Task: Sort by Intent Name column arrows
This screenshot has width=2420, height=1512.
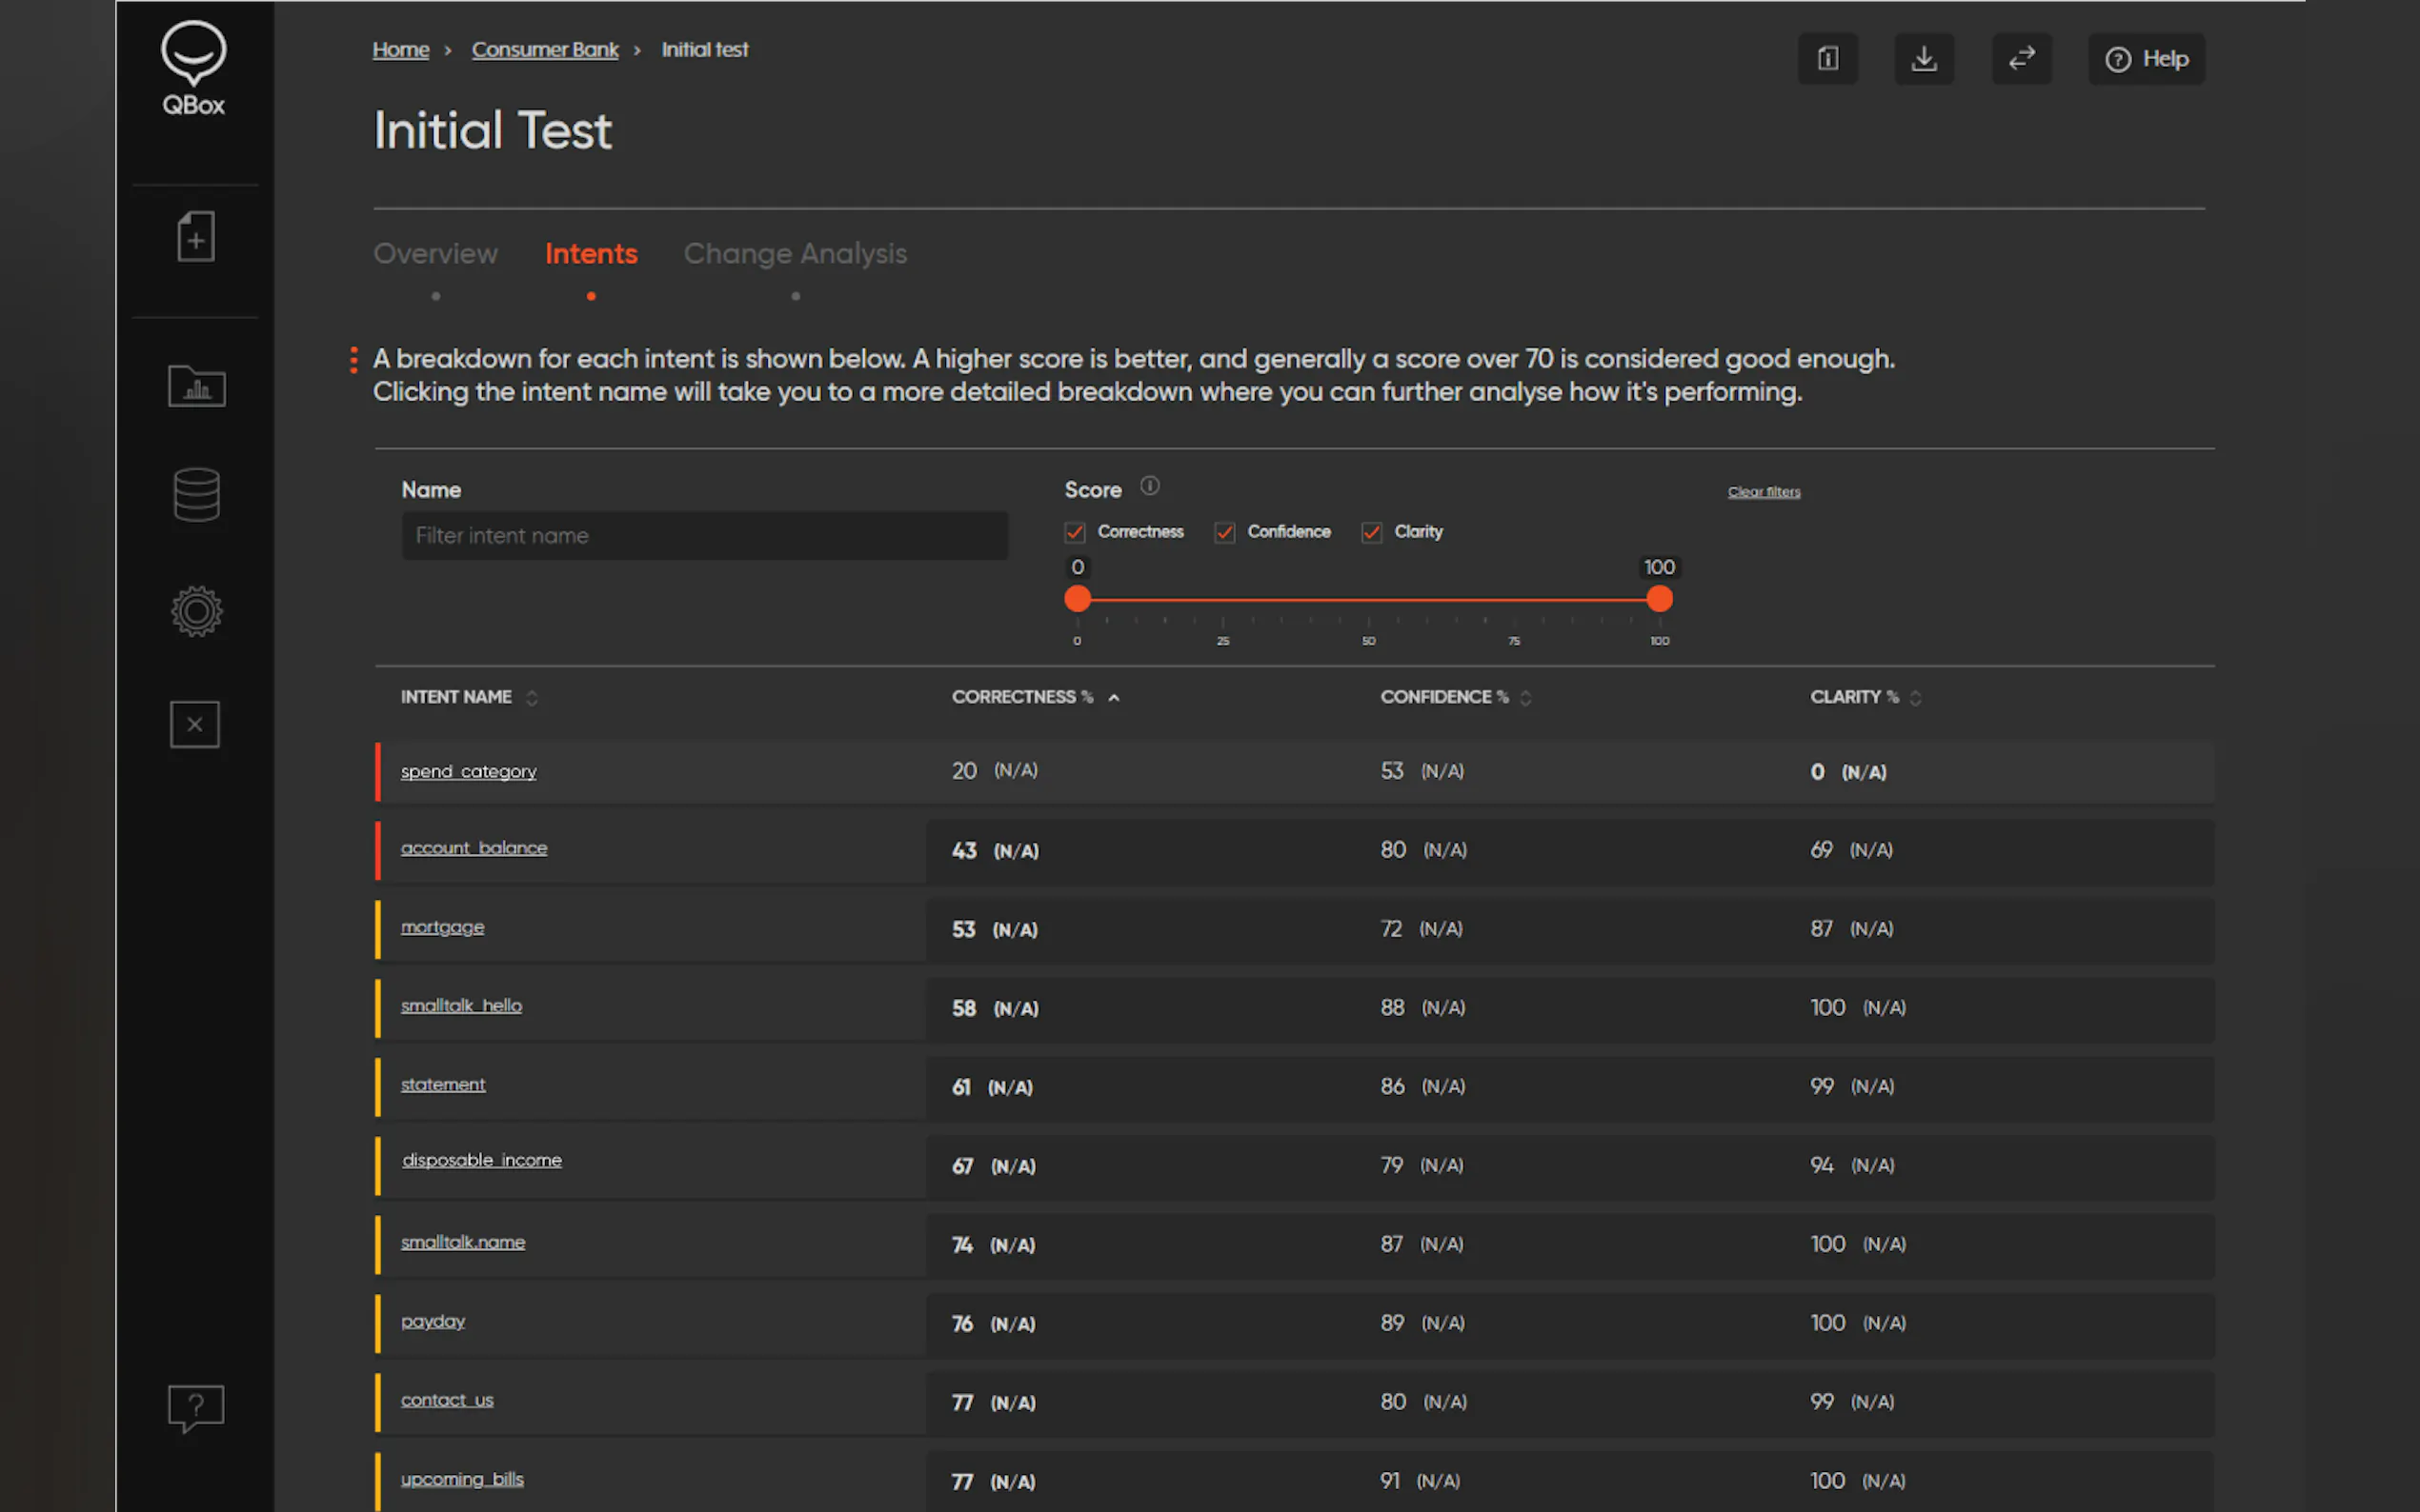Action: tap(533, 698)
